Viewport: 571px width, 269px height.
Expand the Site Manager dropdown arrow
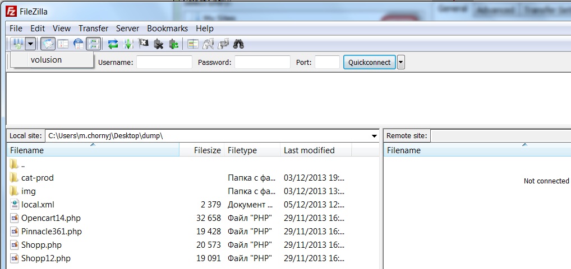click(x=30, y=44)
